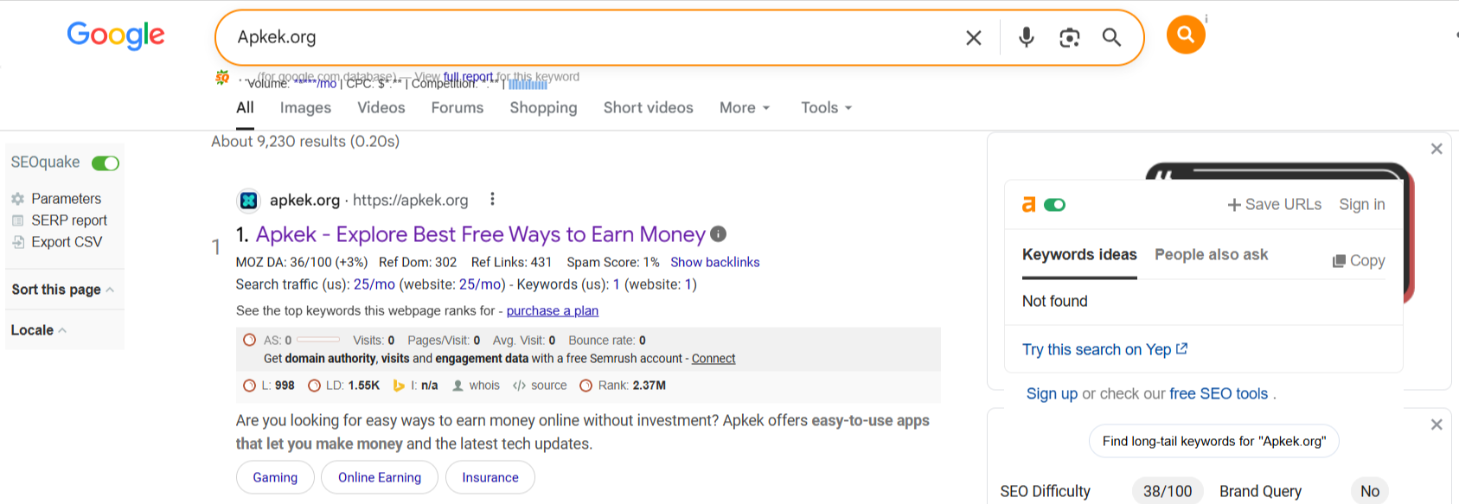Click the magnifier search icon in search box
This screenshot has height=504, width=1459.
coord(1111,37)
